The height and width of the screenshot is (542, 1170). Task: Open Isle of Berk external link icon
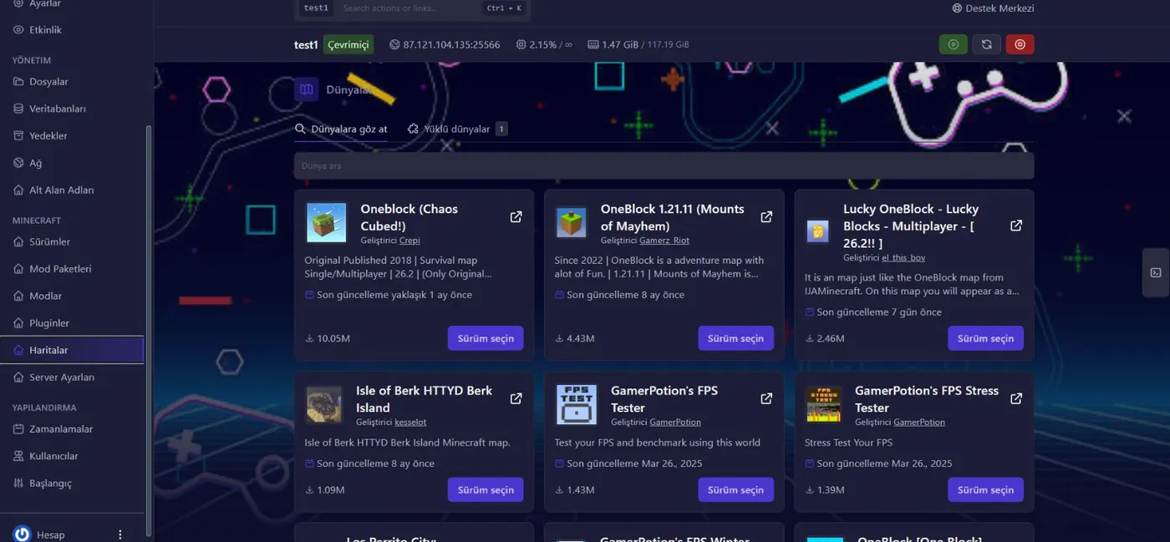click(x=516, y=398)
